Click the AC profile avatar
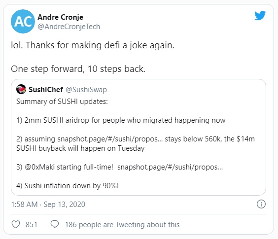The width and height of the screenshot is (278, 239). (23, 22)
